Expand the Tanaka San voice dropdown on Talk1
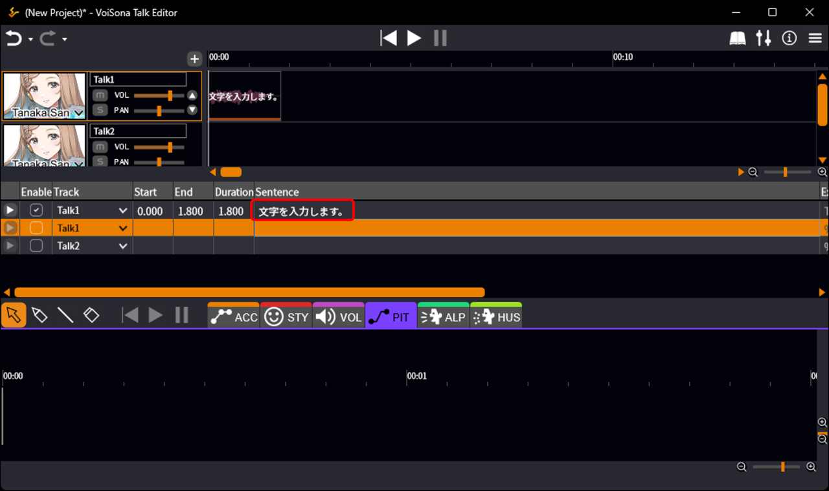The height and width of the screenshot is (491, 829). point(79,113)
